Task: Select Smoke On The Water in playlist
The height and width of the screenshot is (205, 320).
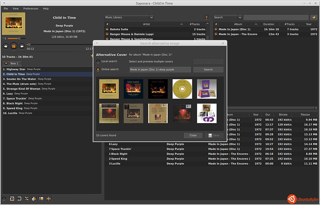Action: point(48,79)
